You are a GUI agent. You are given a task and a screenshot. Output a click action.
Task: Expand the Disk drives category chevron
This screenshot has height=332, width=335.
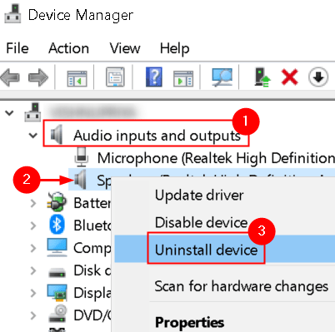click(x=33, y=270)
